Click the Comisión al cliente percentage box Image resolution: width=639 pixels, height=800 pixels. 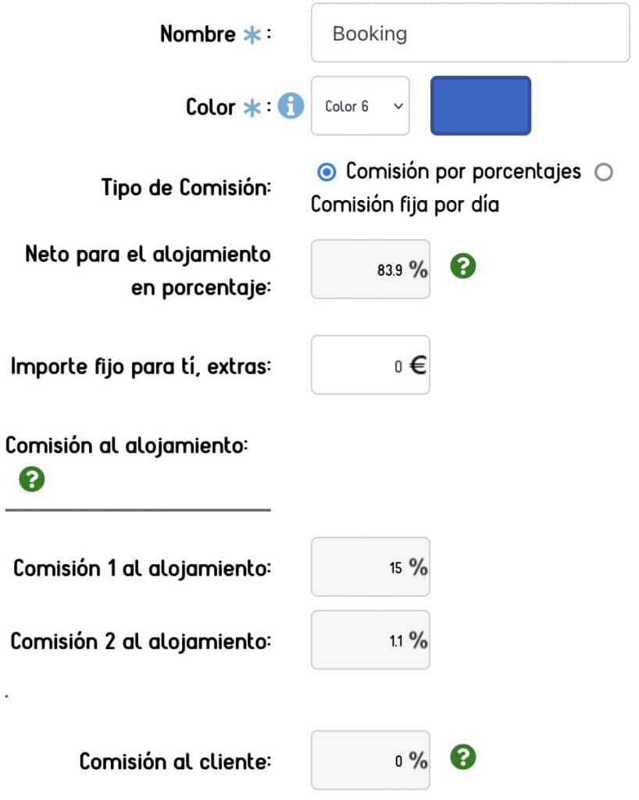[x=369, y=759]
